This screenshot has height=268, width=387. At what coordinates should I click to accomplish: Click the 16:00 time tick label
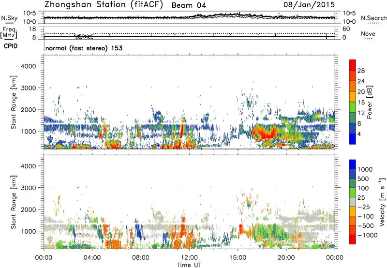tap(238, 258)
